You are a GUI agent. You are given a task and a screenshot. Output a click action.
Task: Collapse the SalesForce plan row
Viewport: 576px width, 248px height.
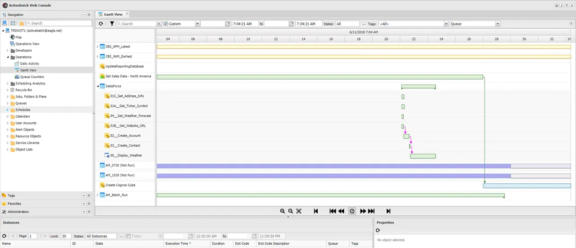(x=98, y=86)
